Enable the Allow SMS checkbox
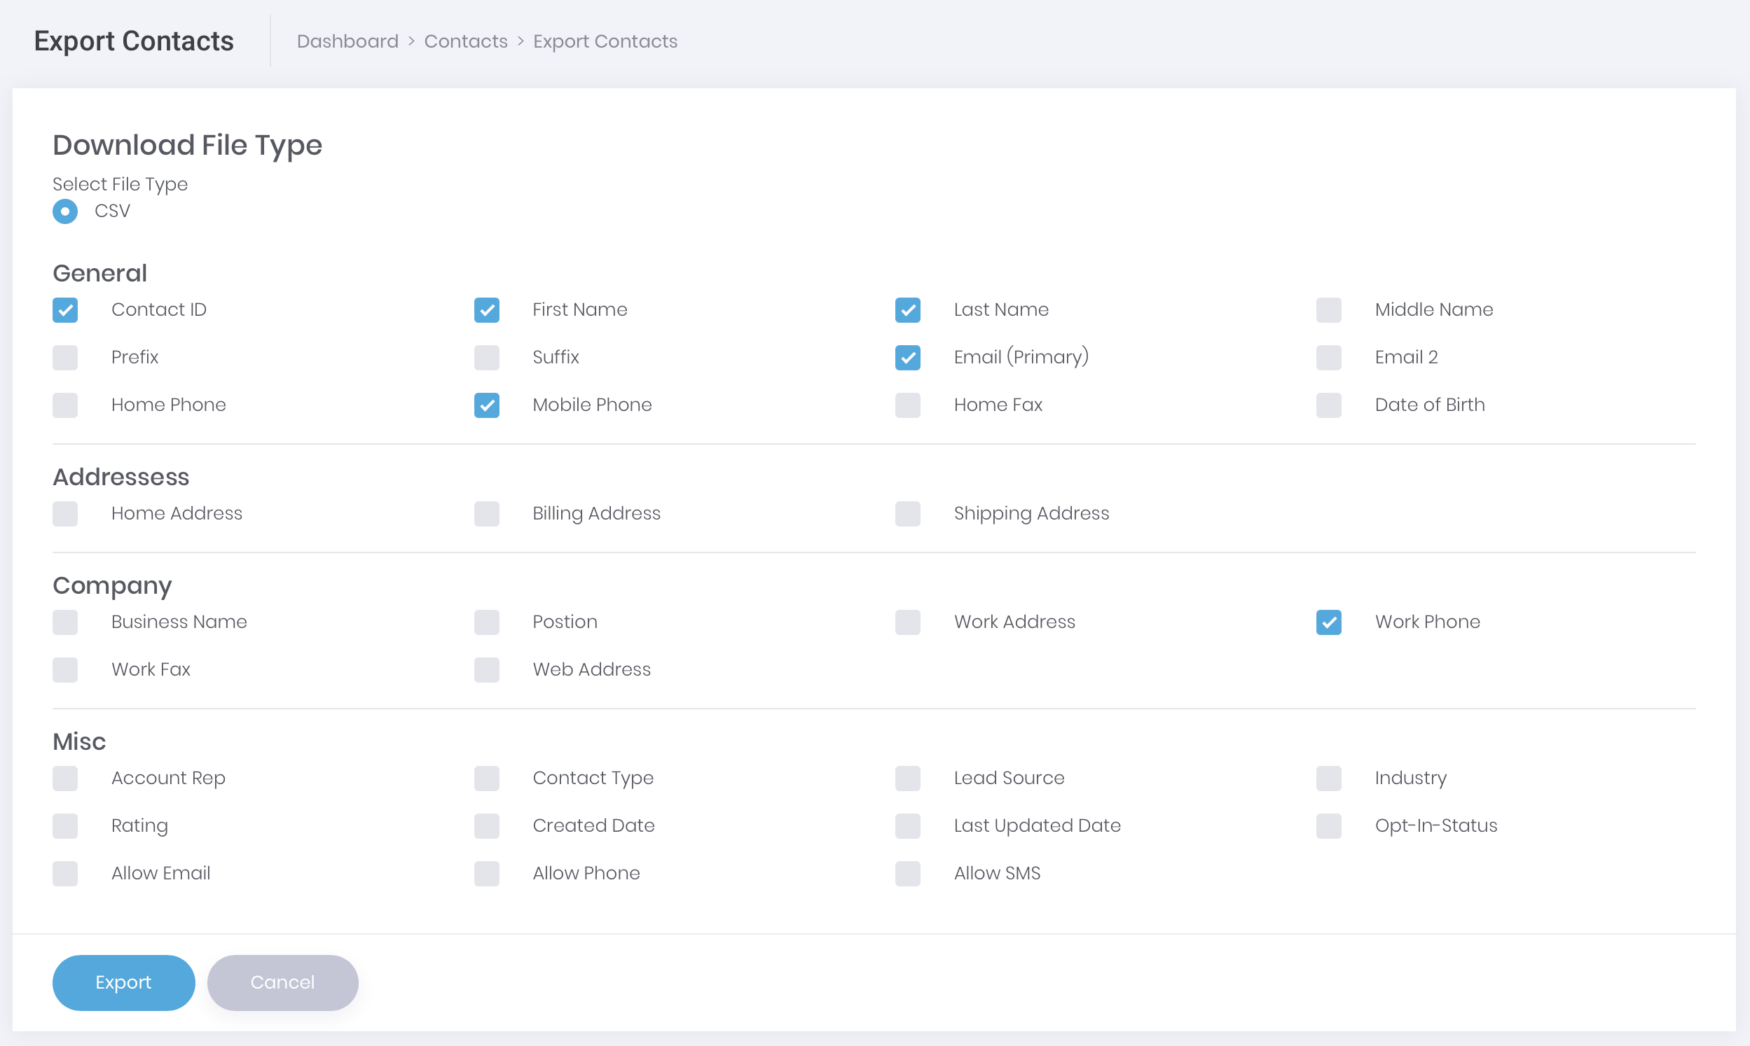The image size is (1750, 1046). [x=907, y=873]
